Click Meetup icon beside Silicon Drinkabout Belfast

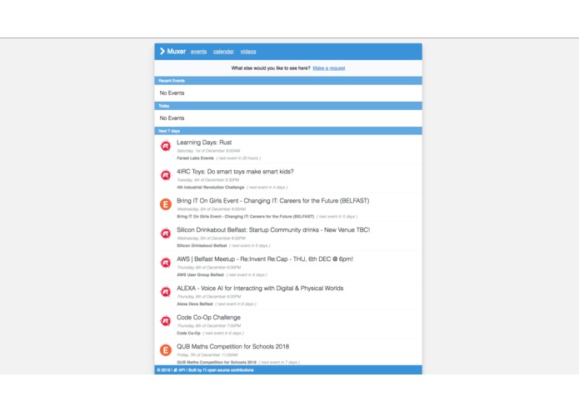(x=166, y=234)
